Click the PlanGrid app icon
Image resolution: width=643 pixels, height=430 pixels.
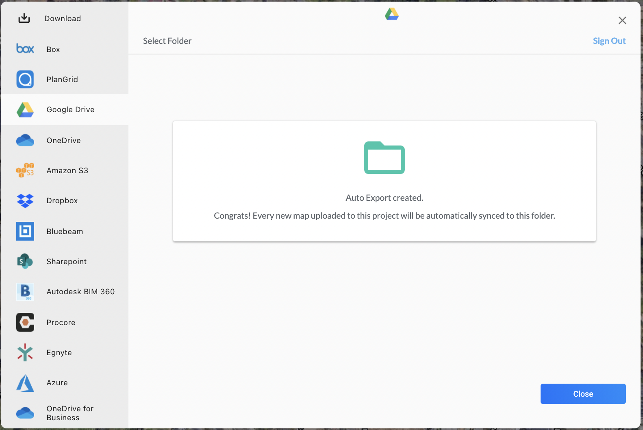[x=25, y=79]
